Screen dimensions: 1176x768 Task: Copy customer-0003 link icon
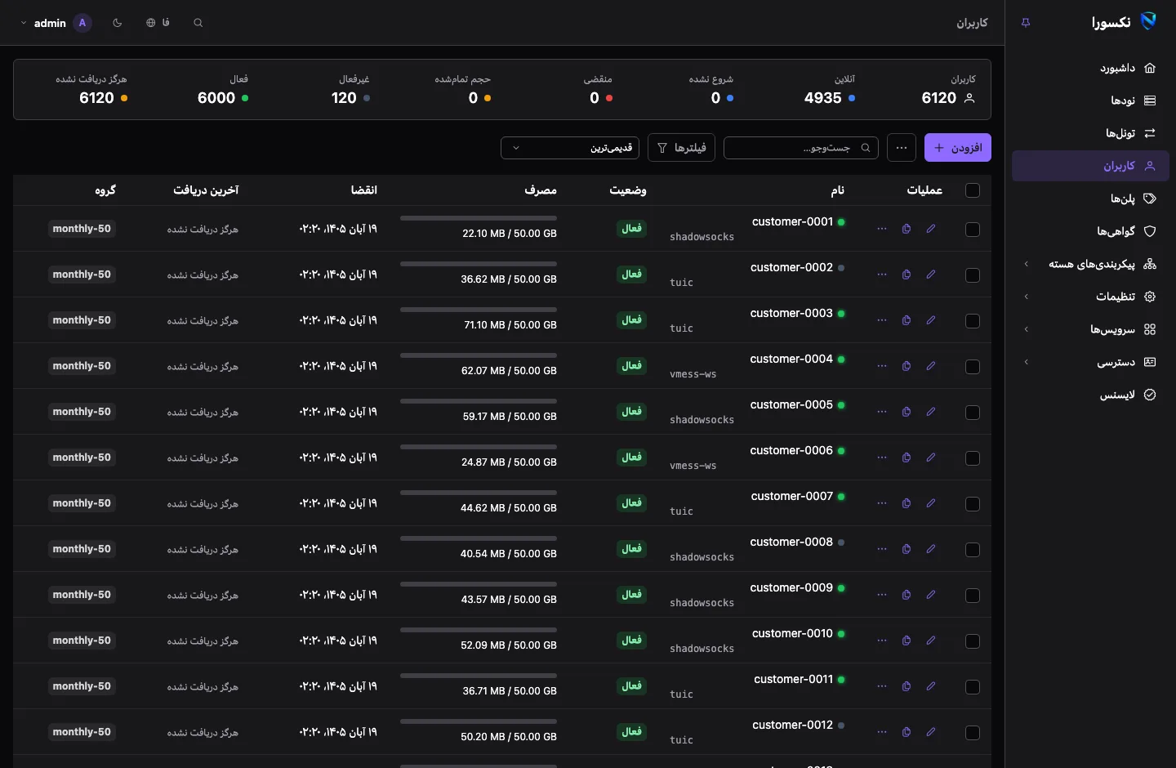(906, 320)
